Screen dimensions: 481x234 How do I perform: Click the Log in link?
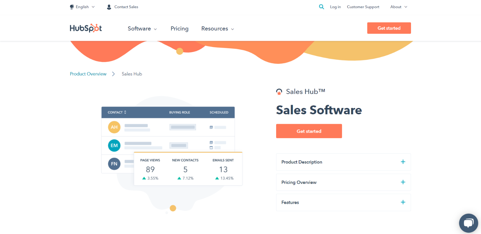tap(335, 7)
